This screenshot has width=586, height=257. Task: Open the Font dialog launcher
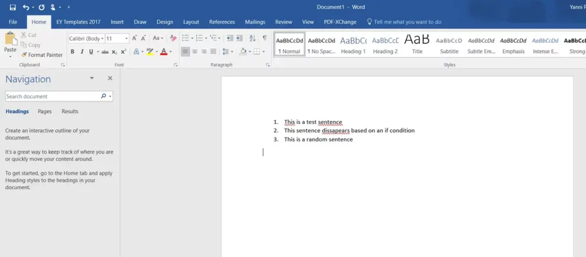coord(176,65)
